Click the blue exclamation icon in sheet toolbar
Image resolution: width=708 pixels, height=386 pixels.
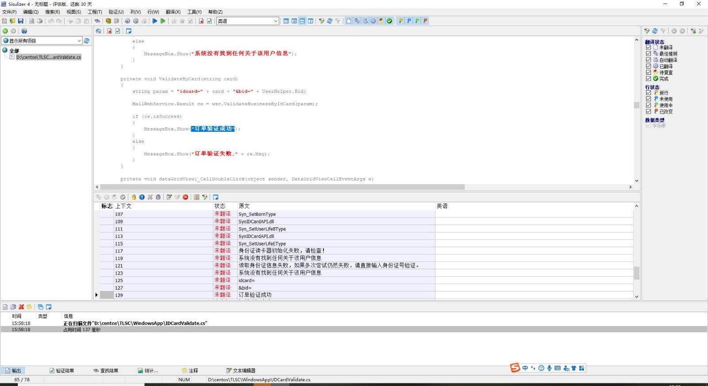142,197
